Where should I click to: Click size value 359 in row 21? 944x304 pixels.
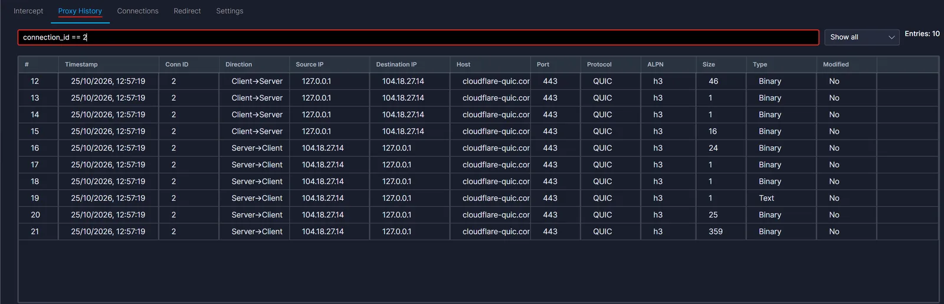click(716, 232)
